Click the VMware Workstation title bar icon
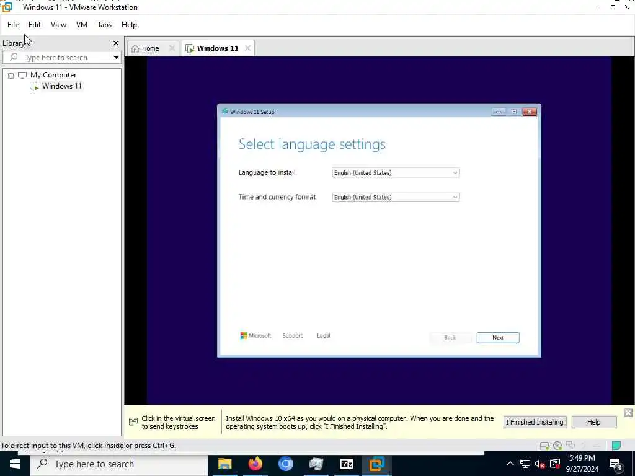The image size is (635, 476). [7, 7]
